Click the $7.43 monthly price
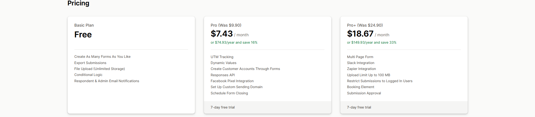The image size is (535, 117). 222,34
